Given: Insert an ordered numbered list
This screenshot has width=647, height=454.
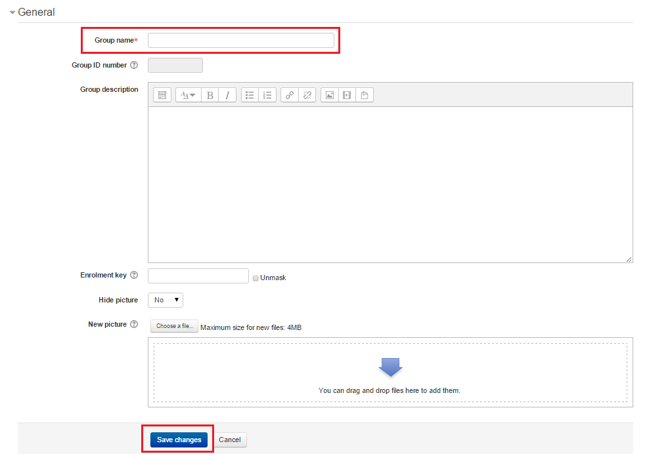Looking at the screenshot, I should click(x=267, y=95).
